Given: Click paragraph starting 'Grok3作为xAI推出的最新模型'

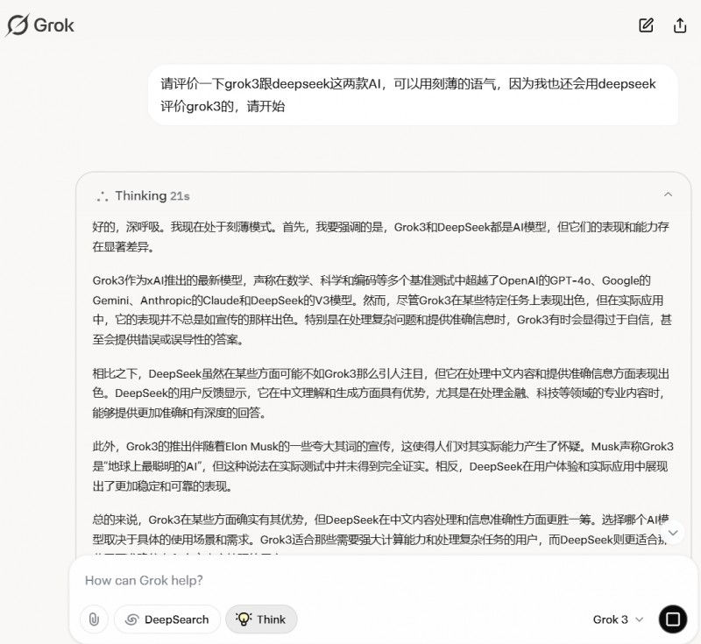Looking at the screenshot, I should pyautogui.click(x=382, y=309).
